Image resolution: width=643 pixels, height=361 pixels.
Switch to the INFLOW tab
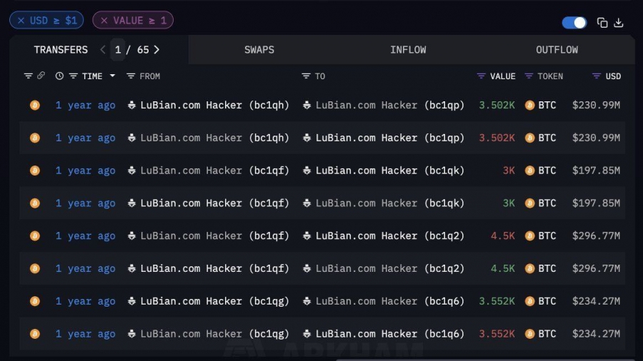(x=408, y=50)
